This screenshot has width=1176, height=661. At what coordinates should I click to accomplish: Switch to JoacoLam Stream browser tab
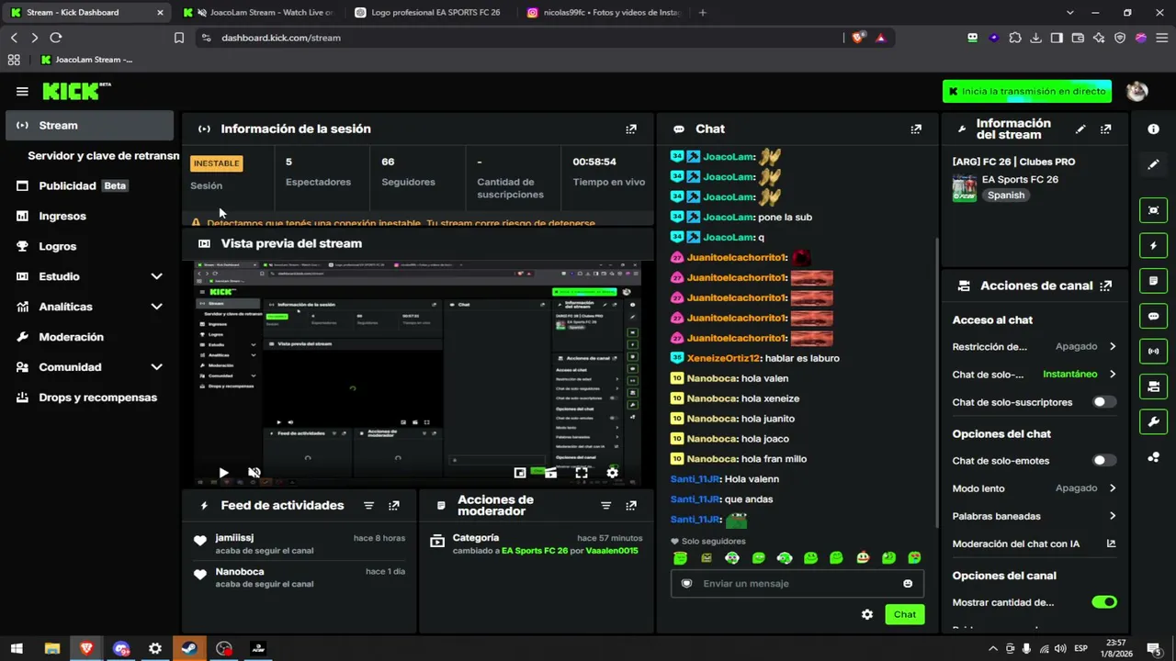click(258, 13)
